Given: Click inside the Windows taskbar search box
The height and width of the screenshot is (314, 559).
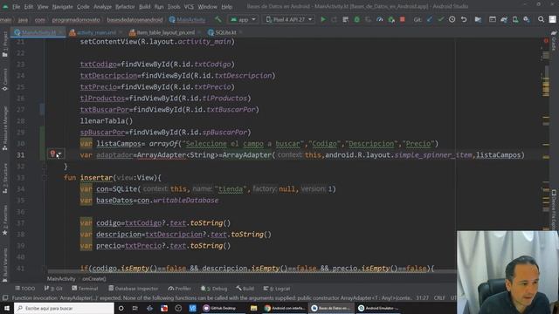Looking at the screenshot, I should (x=64, y=308).
